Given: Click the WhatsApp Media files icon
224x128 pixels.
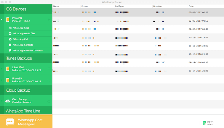Looking at the screenshot, I should click(x=10, y=33).
